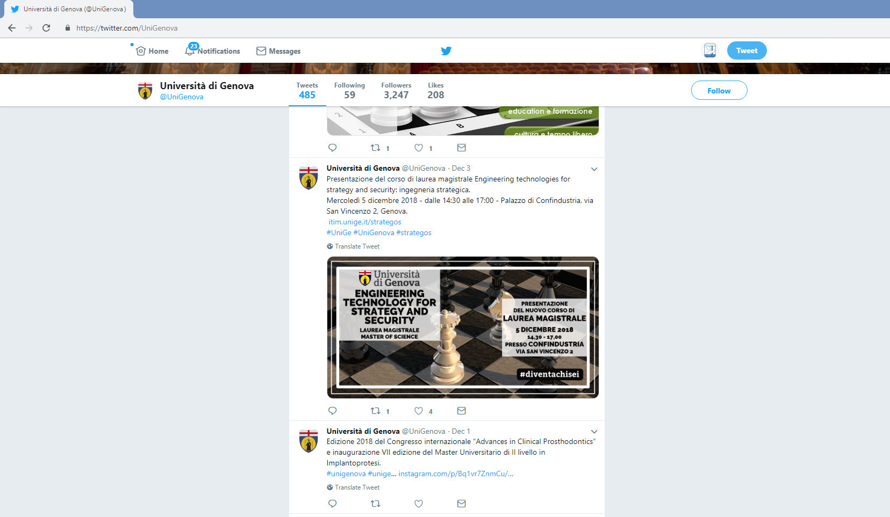
Task: Open the Dec 1 tweet timestamp
Action: (x=461, y=431)
